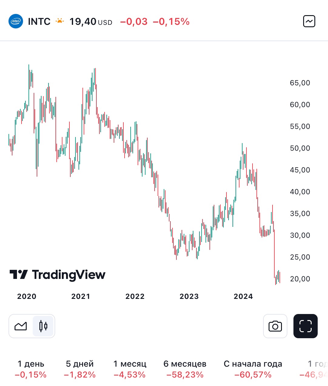Switch to area chart style
328x386 pixels.
21,326
